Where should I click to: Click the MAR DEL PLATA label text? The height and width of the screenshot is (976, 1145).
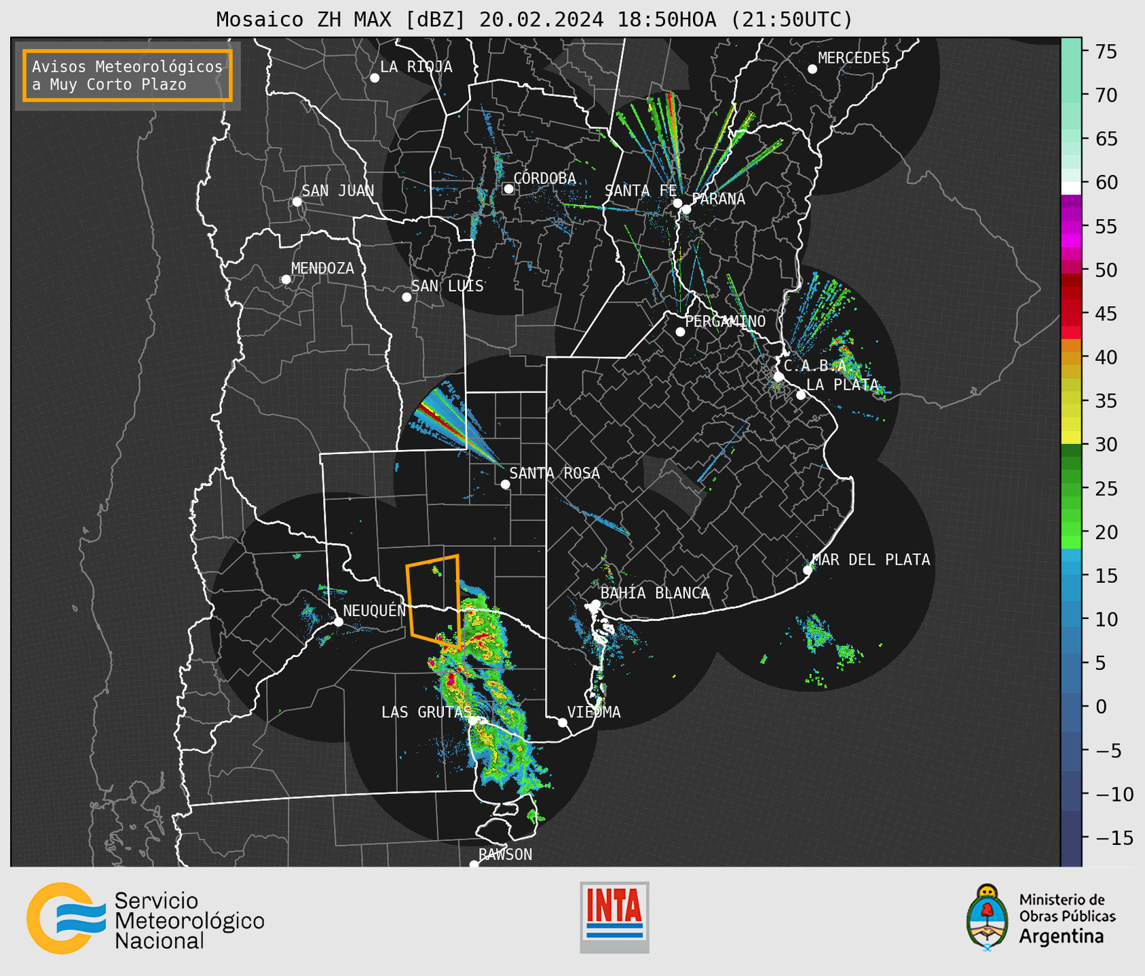pos(871,560)
